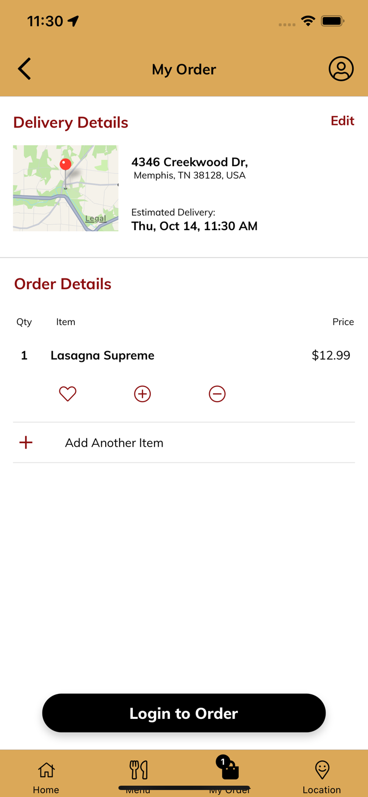Image resolution: width=368 pixels, height=797 pixels.
Task: Go to the Home tab
Action: [46, 776]
